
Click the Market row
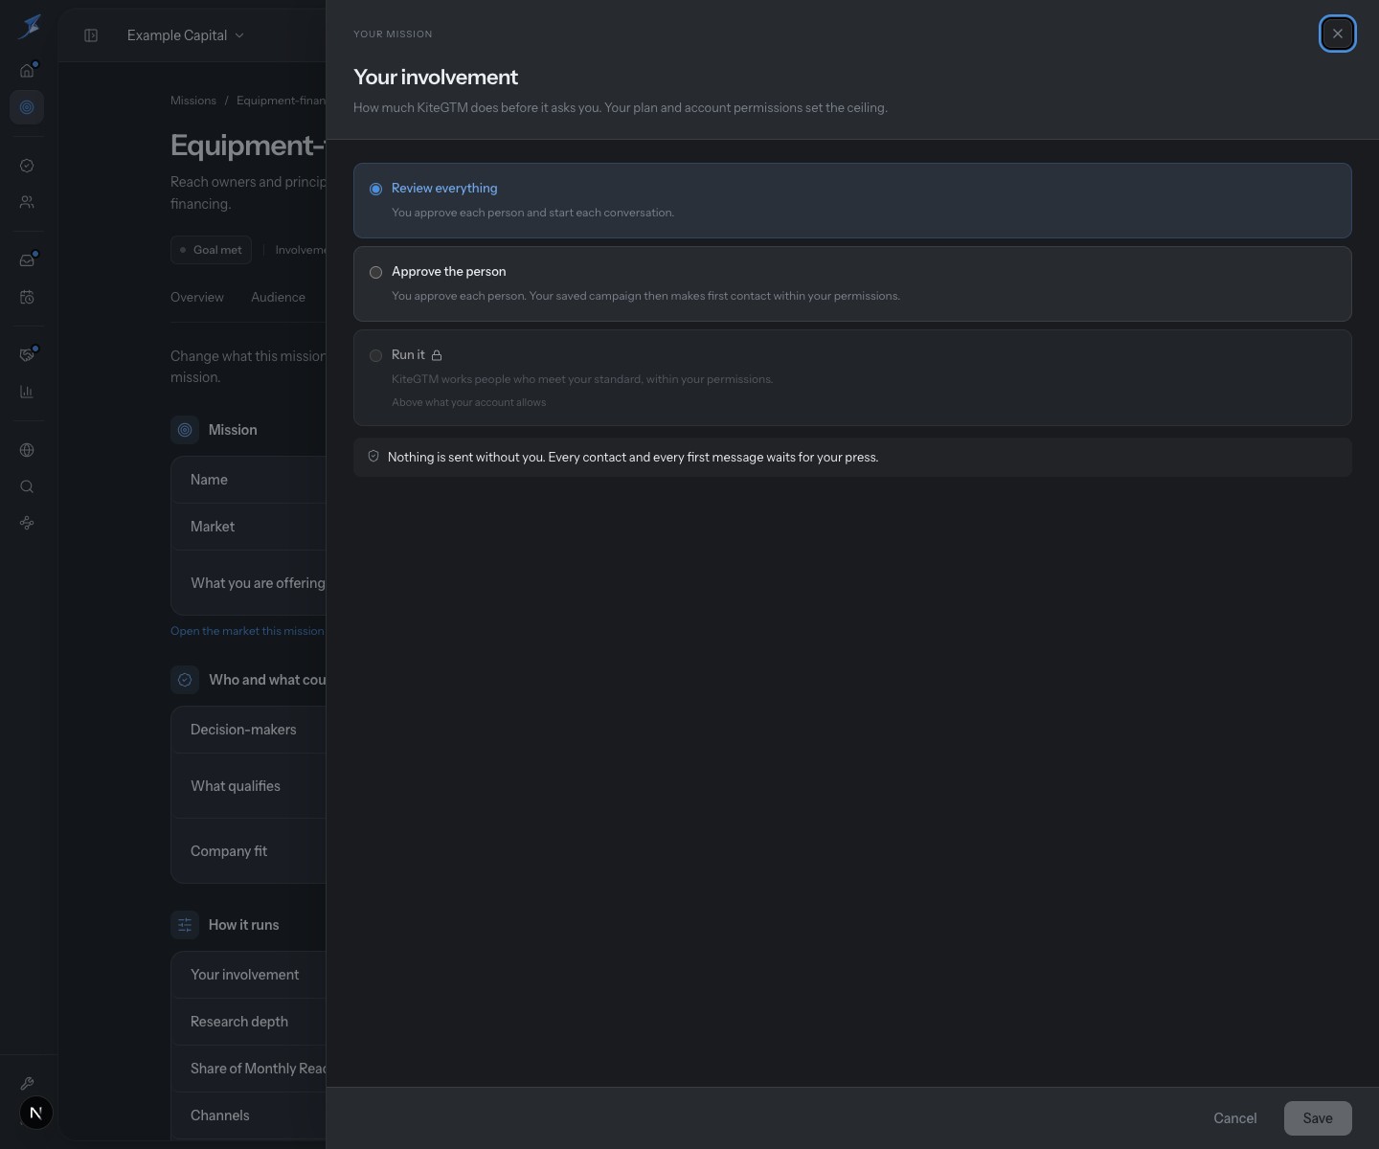pos(249,527)
